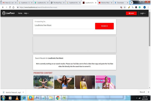The height and width of the screenshot is (101, 151).
Task: Switch to The Most Popular tab
Action: point(57,3)
